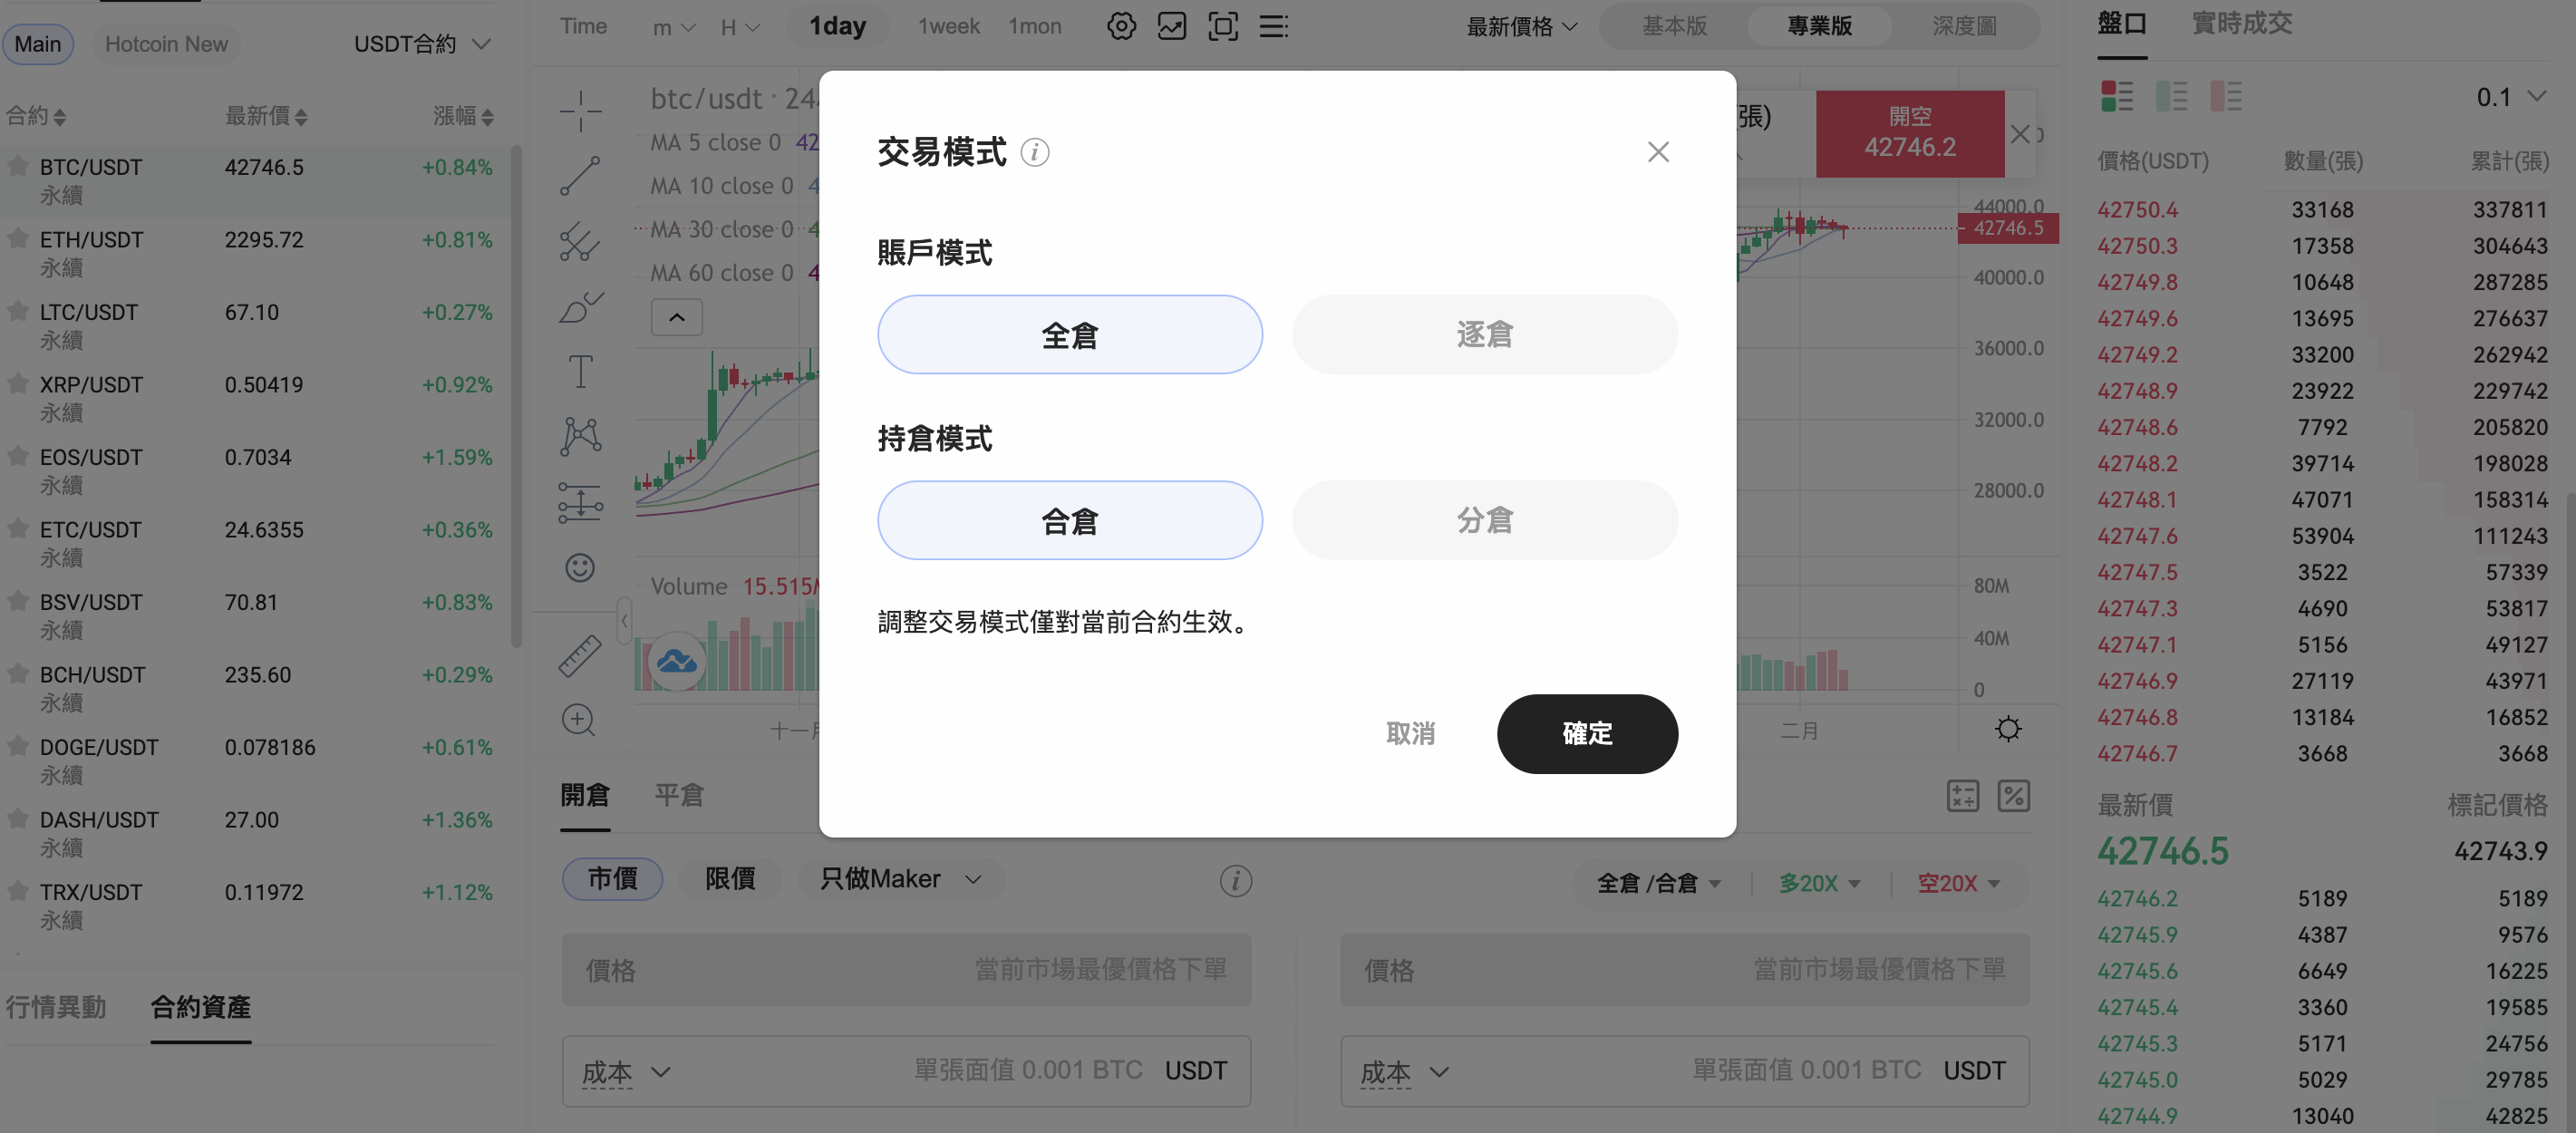Switch to the 實時成交 tab
The height and width of the screenshot is (1133, 2576).
2241,23
